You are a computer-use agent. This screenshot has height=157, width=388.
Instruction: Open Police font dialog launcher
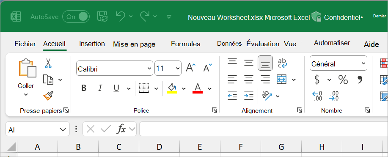coord(215,110)
